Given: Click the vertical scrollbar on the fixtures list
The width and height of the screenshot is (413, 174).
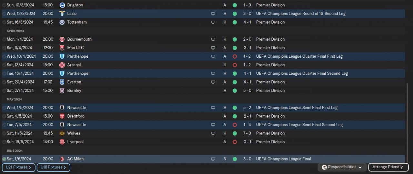Looking at the screenshot, I should (x=407, y=122).
